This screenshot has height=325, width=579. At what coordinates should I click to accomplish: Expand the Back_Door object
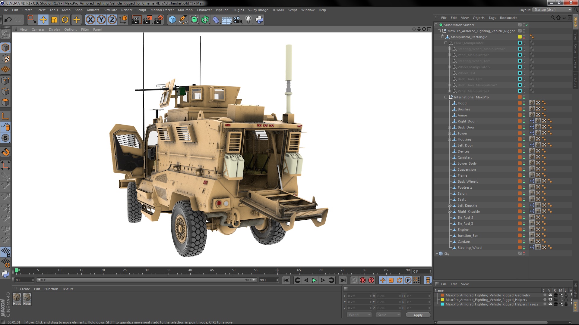449,127
